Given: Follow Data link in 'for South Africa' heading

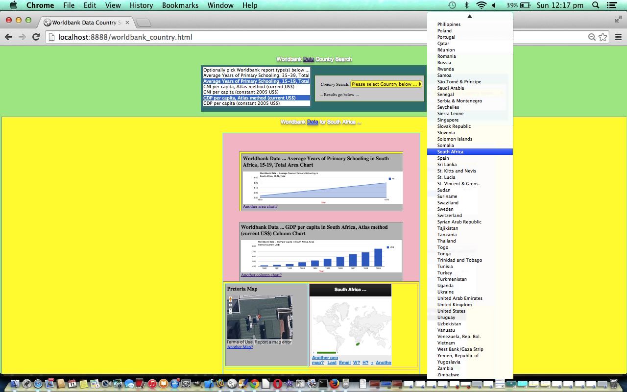Looking at the screenshot, I should (x=313, y=122).
